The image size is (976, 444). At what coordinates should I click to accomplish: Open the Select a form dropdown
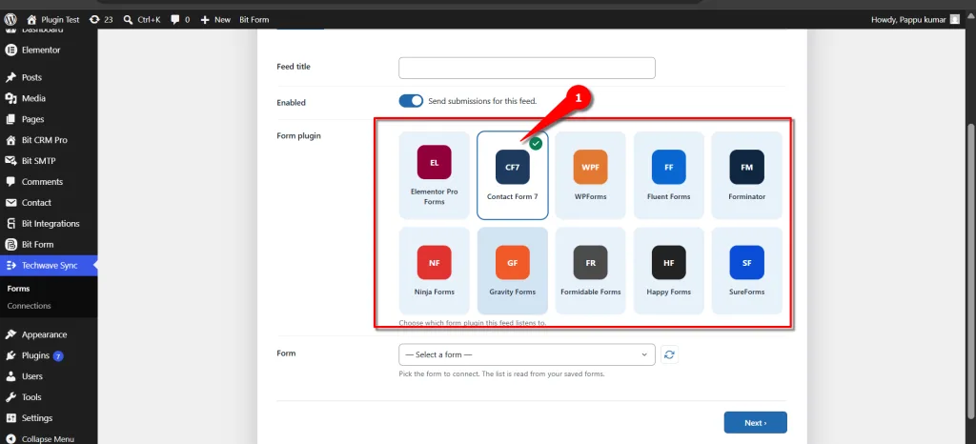coord(526,354)
